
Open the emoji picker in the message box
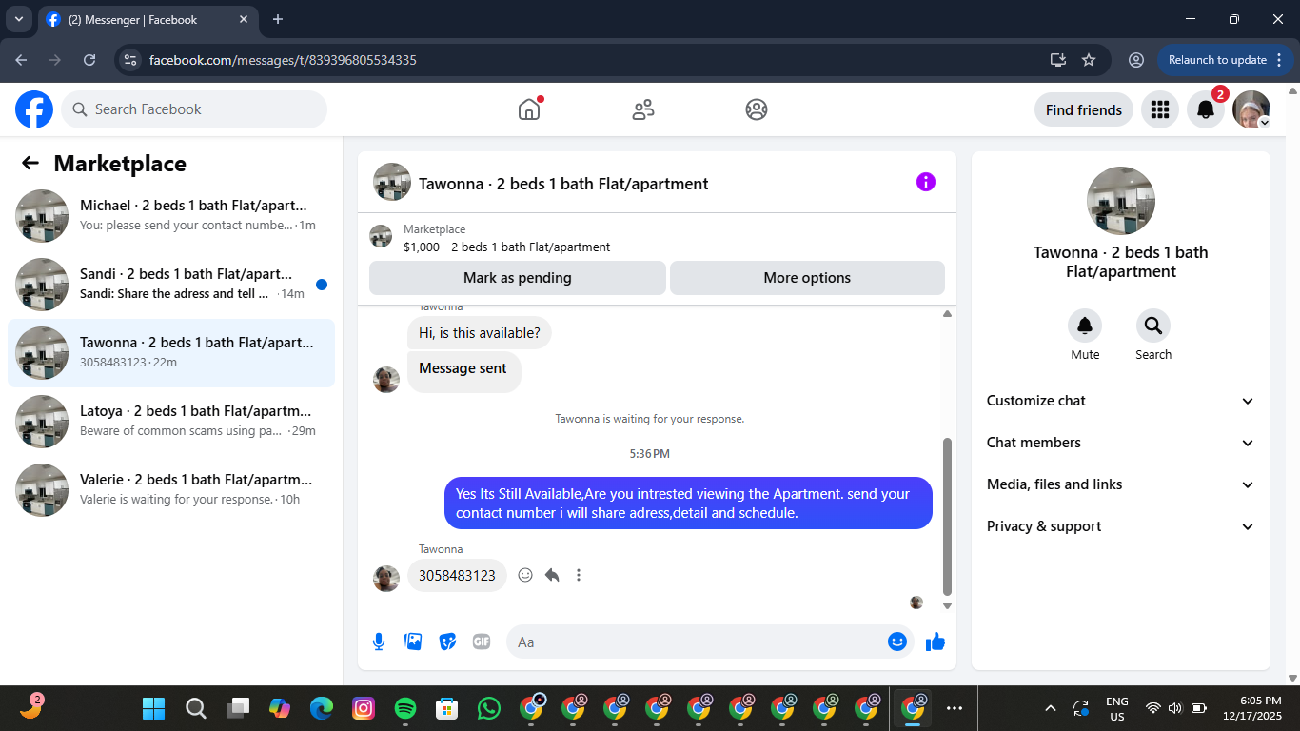pos(897,642)
